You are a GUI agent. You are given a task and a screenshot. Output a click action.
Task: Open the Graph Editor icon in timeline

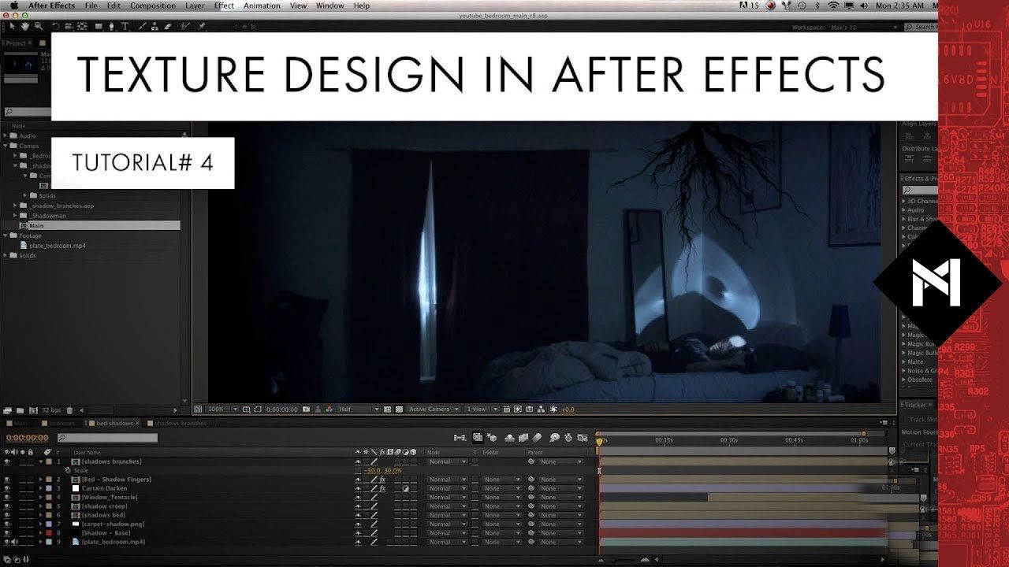tap(583, 438)
